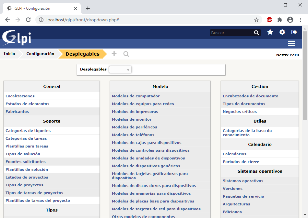The height and width of the screenshot is (218, 308).
Task: Select Configuración in the breadcrumb
Action: point(40,54)
